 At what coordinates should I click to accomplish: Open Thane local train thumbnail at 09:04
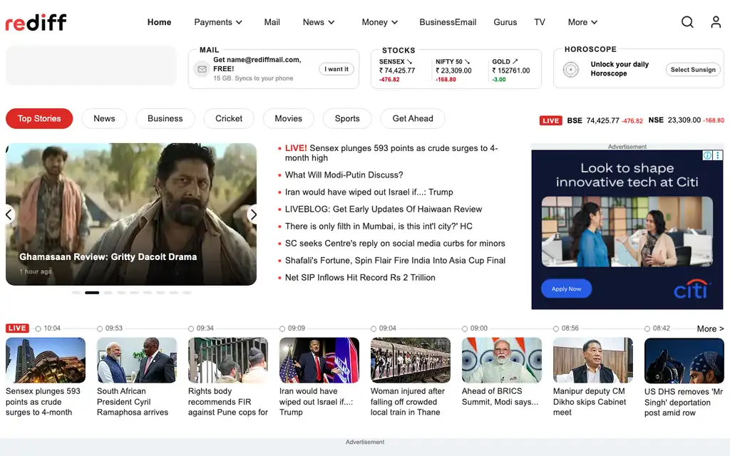[411, 360]
